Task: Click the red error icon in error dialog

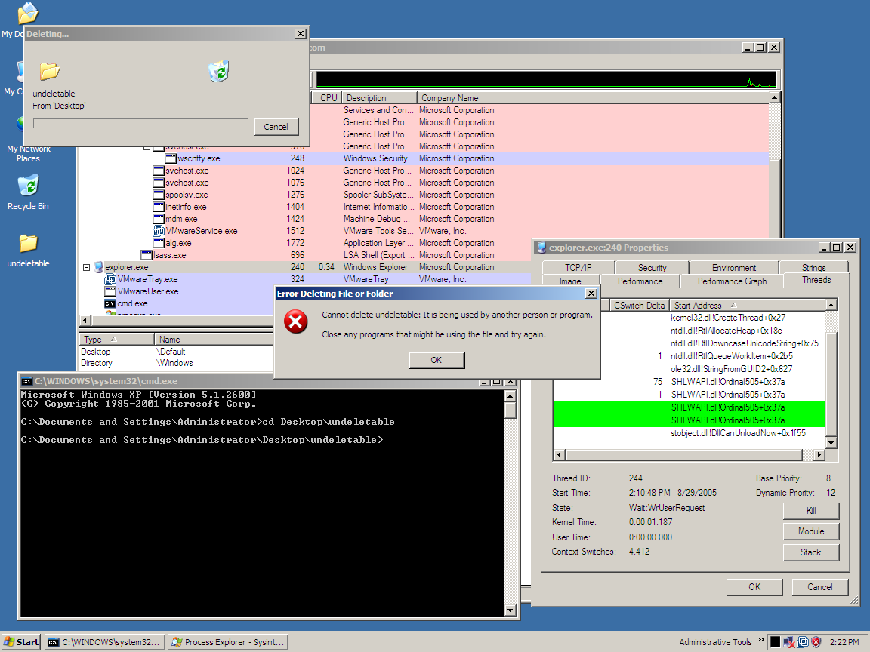Action: coord(296,321)
